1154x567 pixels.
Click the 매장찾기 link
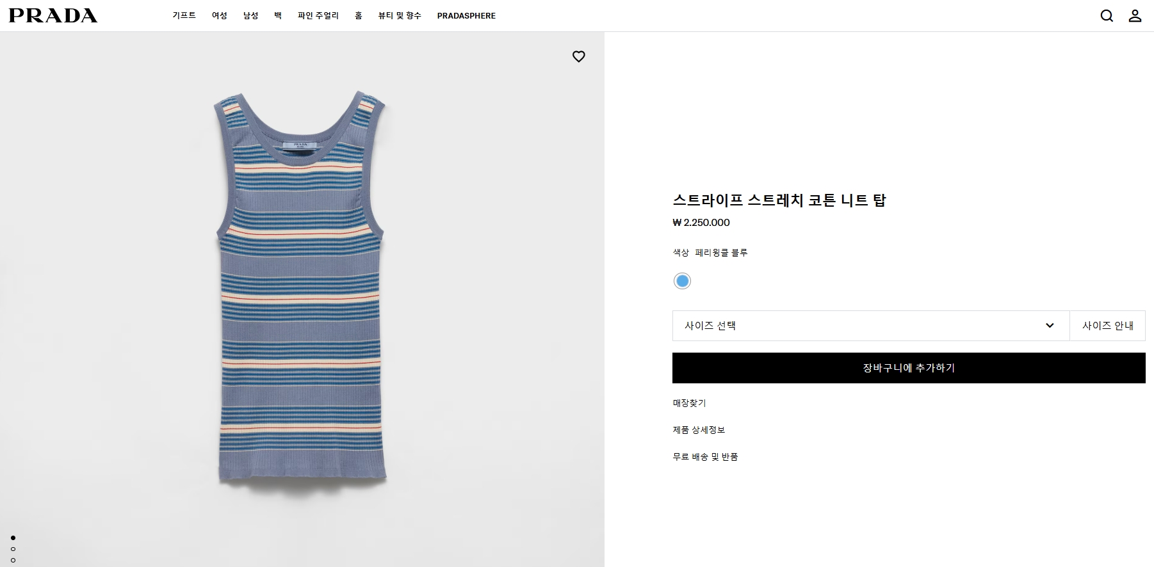[x=689, y=403]
